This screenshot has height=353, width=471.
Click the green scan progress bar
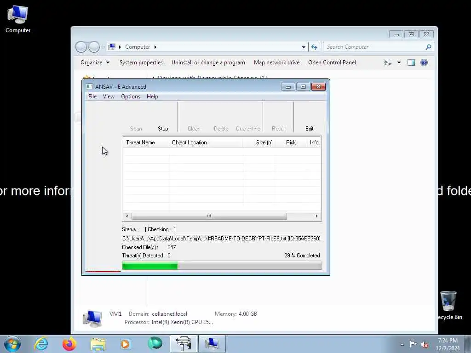[x=222, y=266]
